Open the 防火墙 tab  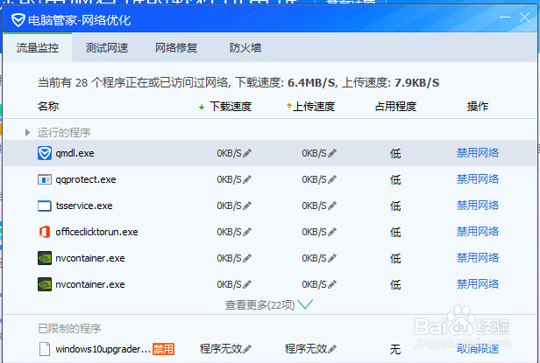coord(245,48)
